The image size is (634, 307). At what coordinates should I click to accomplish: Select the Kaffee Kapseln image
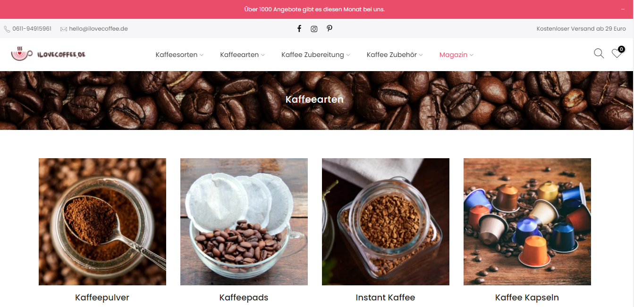point(527,222)
